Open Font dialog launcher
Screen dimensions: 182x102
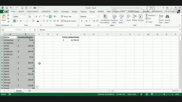[x=41, y=25]
